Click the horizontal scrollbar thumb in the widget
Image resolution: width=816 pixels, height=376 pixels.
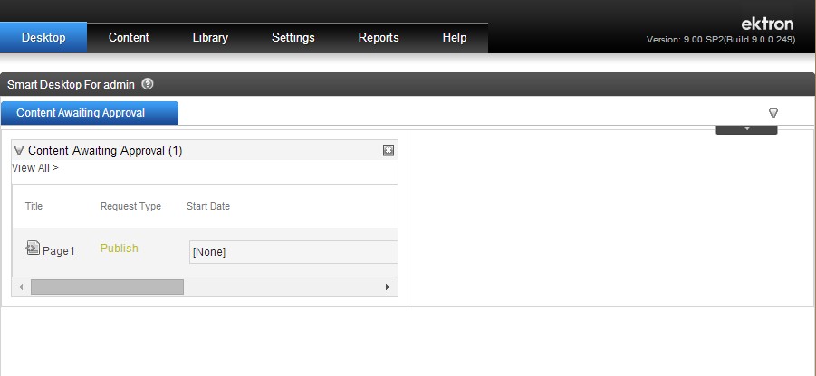[107, 287]
